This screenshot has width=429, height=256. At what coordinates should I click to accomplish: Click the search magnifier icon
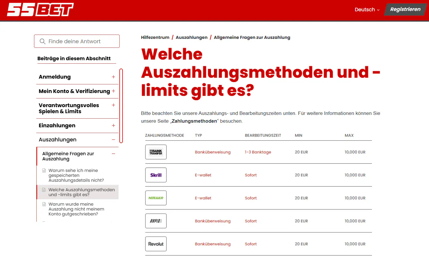coord(42,41)
